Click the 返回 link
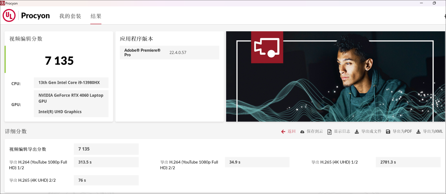Image resolution: width=446 pixels, height=194 pixels. click(291, 131)
